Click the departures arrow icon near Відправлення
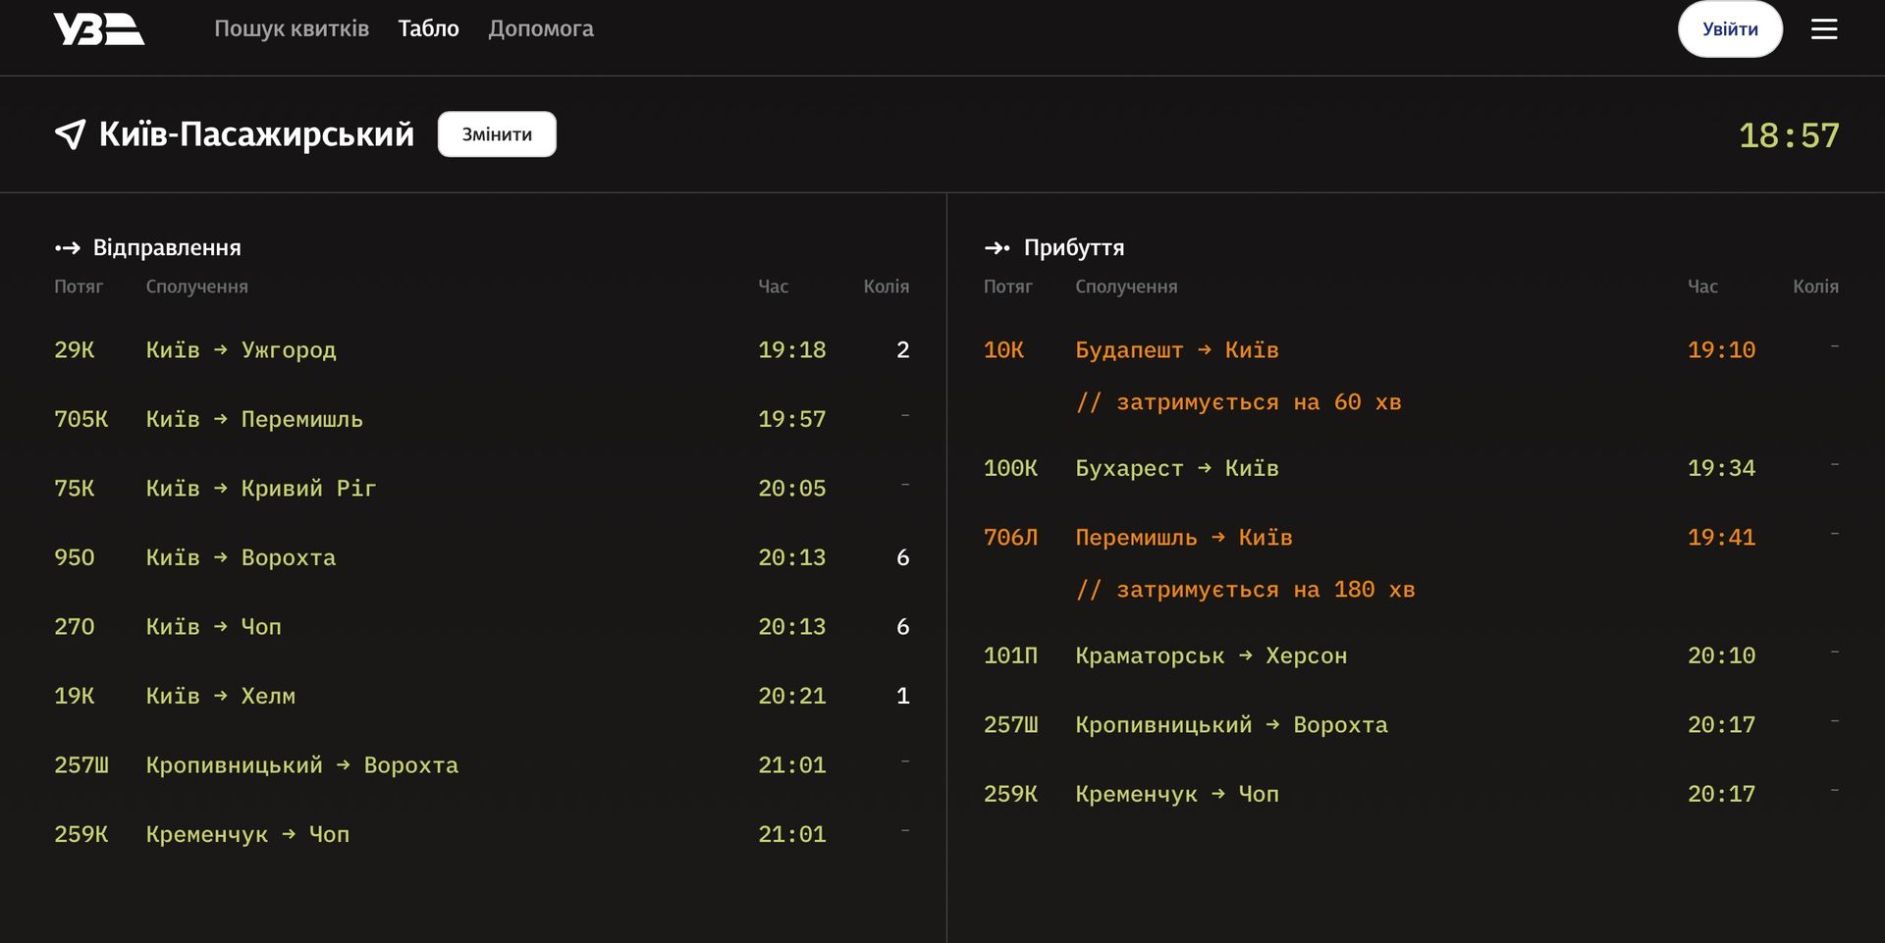The height and width of the screenshot is (943, 1885). (x=68, y=248)
